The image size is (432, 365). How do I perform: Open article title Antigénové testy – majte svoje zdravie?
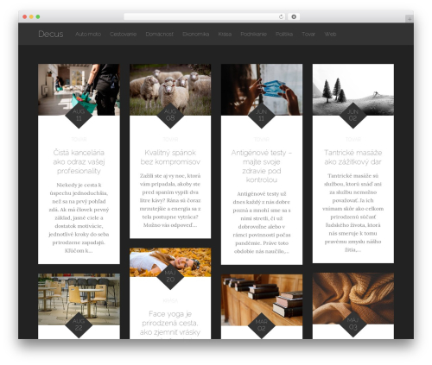(262, 167)
